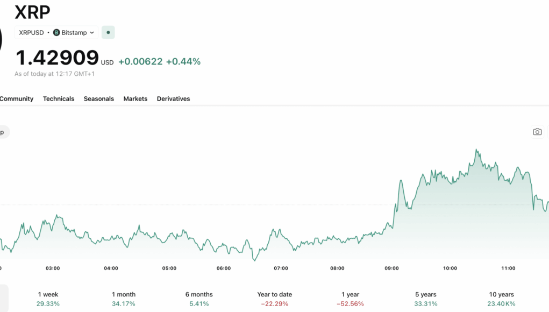This screenshot has height=312, width=549.
Task: Select the 1 week range
Action: coord(48,299)
